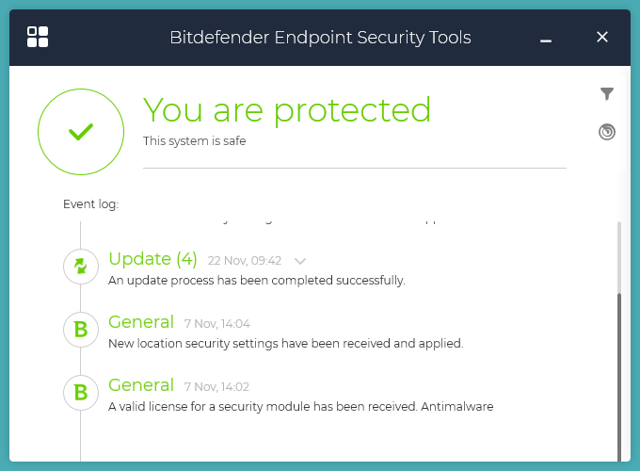The width and height of the screenshot is (640, 471).
Task: Close the Bitdefender Endpoint Security Tools window
Action: tap(602, 37)
